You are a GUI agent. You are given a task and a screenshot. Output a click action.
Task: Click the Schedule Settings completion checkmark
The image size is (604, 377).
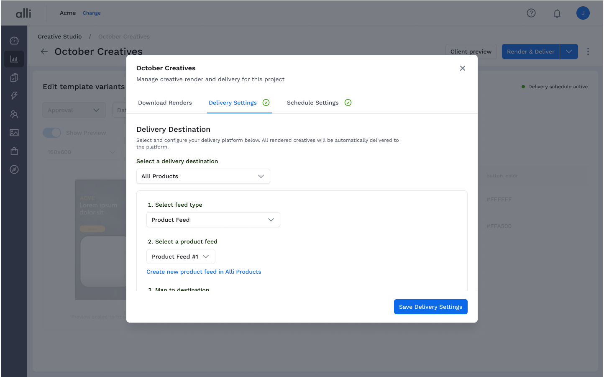tap(348, 102)
